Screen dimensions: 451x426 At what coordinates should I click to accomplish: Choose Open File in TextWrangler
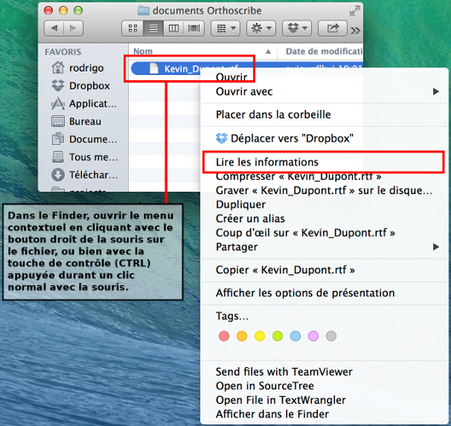tap(325, 400)
